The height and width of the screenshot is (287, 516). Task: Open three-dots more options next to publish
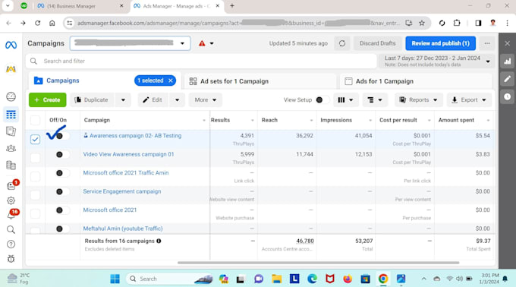[x=487, y=43]
